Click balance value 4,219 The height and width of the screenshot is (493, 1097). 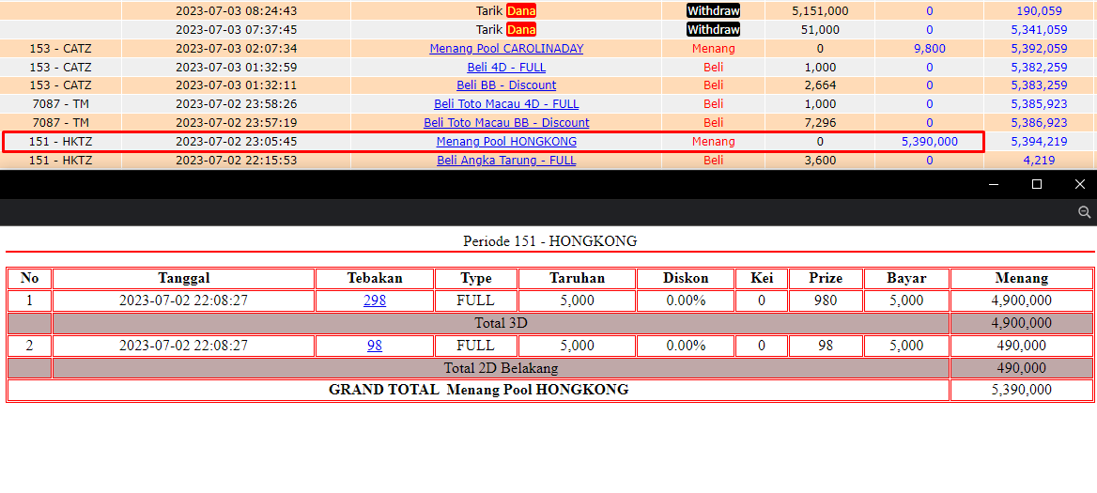(x=1039, y=161)
